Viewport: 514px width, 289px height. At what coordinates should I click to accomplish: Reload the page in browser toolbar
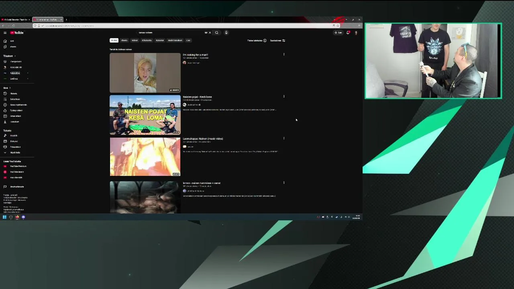coord(13,26)
